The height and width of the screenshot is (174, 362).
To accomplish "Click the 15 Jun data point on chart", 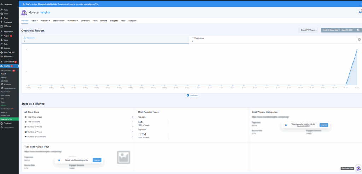I will point(357,50).
